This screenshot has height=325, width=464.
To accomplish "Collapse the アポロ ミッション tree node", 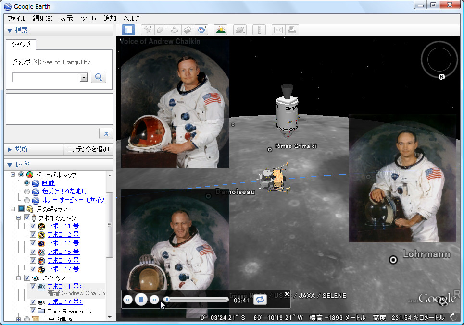I will pos(18,218).
